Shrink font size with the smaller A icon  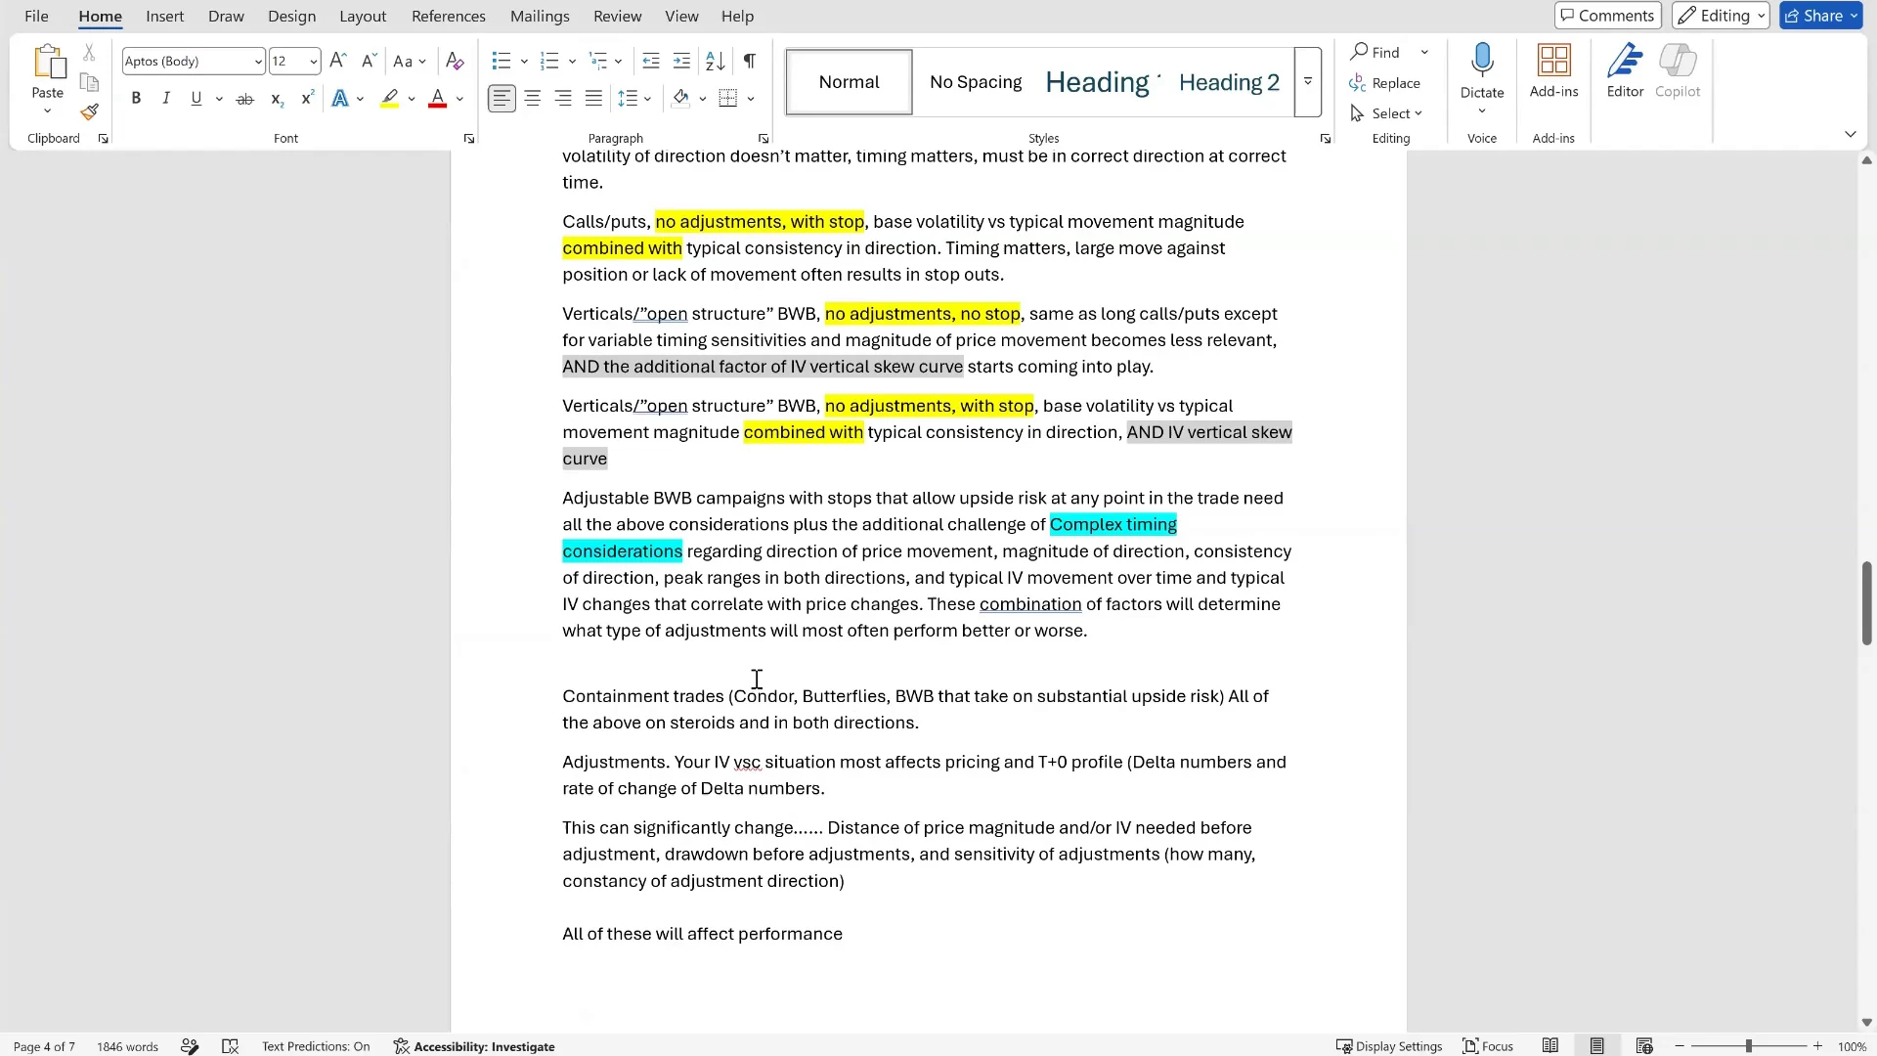click(x=369, y=61)
